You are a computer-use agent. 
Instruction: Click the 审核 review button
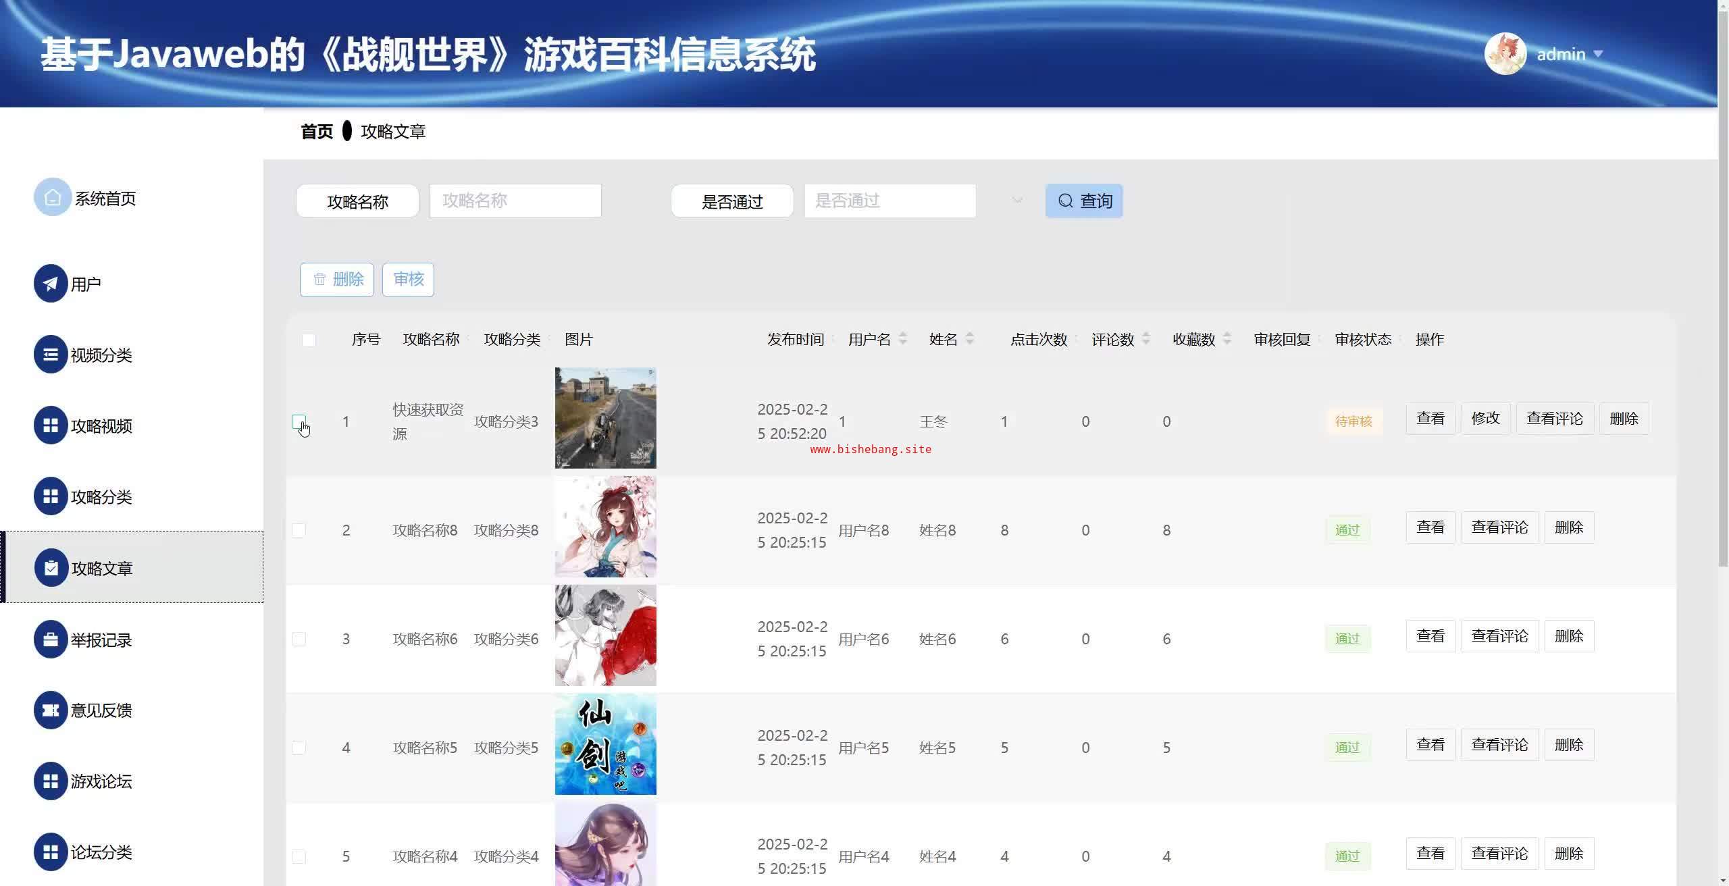(x=408, y=280)
